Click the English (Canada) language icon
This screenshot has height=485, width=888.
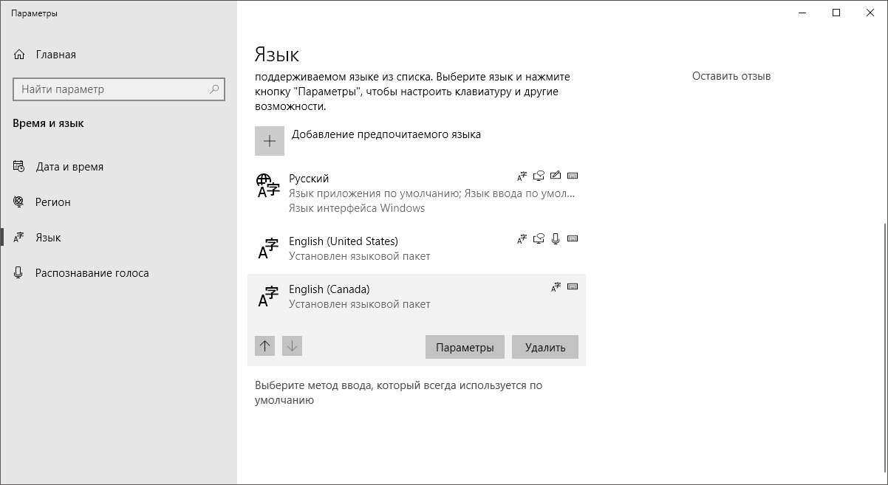[267, 296]
